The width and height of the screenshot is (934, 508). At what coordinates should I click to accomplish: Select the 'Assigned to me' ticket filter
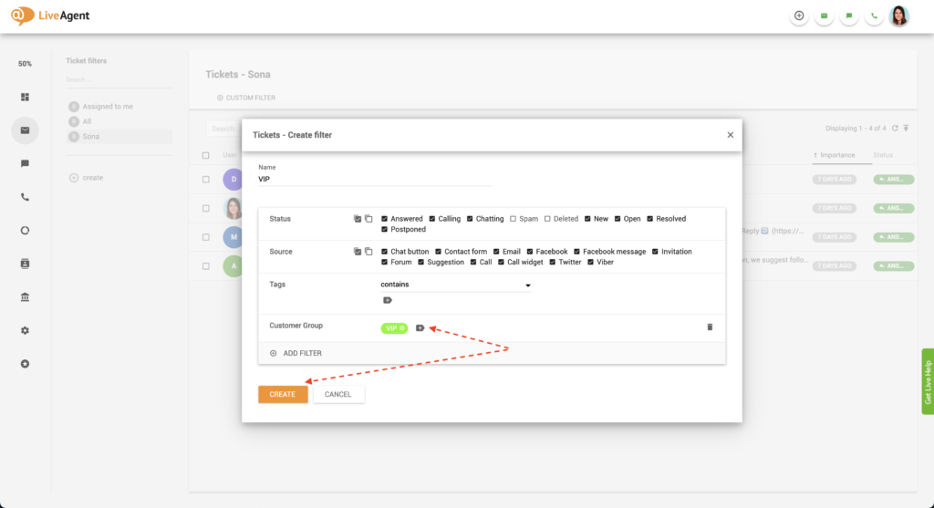pyautogui.click(x=108, y=107)
